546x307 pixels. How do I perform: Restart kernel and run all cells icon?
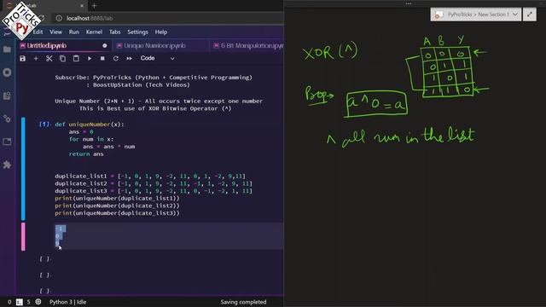coord(129,59)
